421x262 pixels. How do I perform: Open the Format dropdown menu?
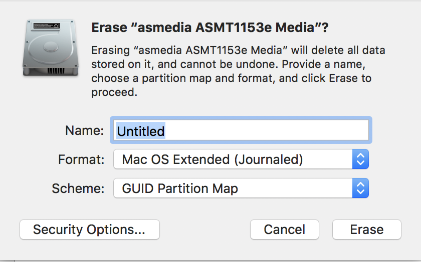click(x=241, y=159)
